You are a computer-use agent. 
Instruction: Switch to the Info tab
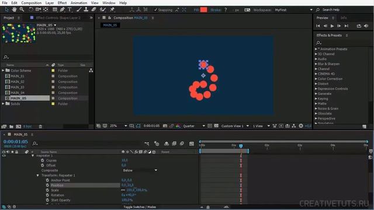tap(344, 18)
